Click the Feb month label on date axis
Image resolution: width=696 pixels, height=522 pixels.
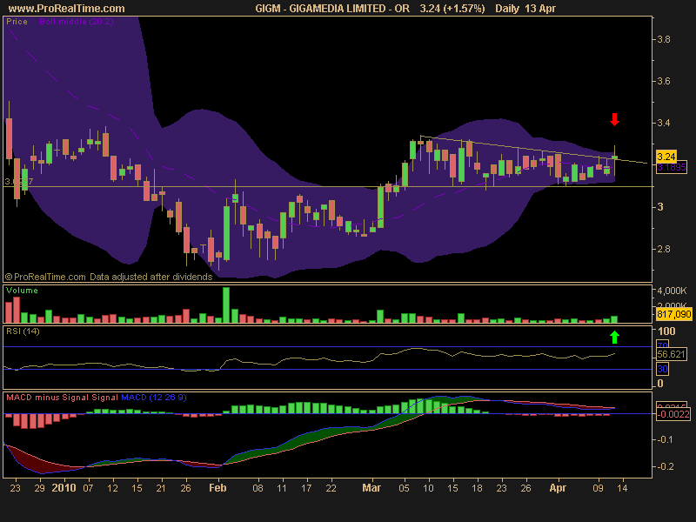217,488
